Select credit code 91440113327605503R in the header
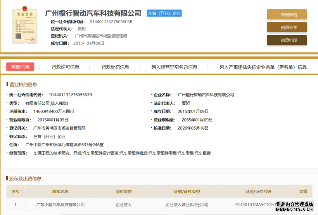This screenshot has height=215, width=318. pos(111,22)
